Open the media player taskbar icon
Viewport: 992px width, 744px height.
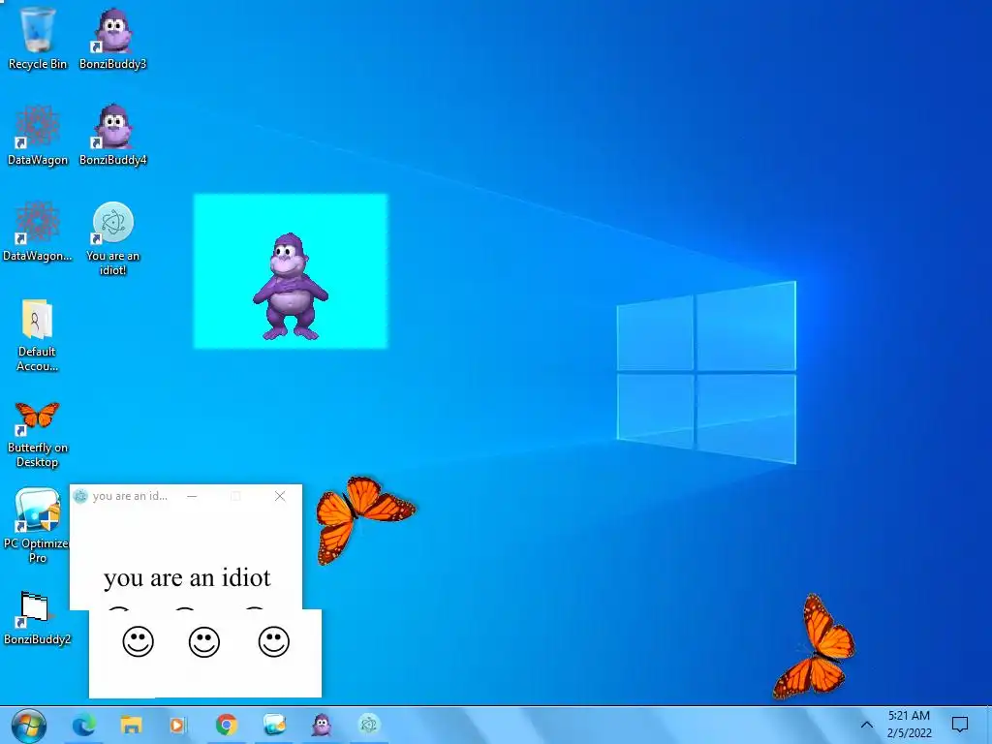[179, 725]
